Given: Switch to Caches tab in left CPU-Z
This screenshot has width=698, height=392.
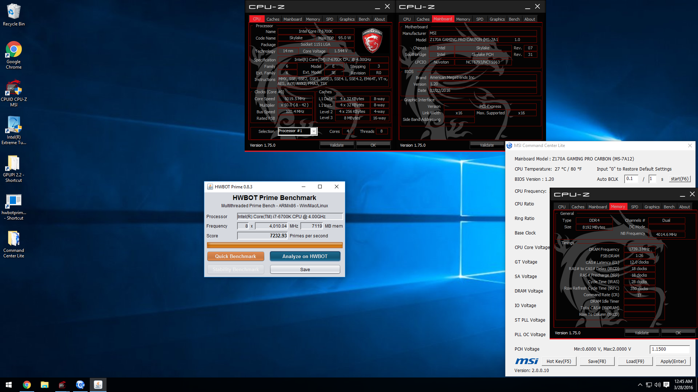Looking at the screenshot, I should click(x=273, y=19).
